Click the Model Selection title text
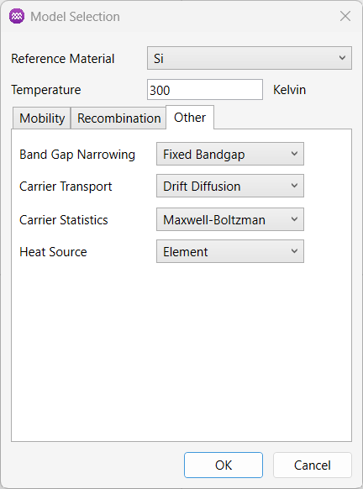 pos(75,17)
